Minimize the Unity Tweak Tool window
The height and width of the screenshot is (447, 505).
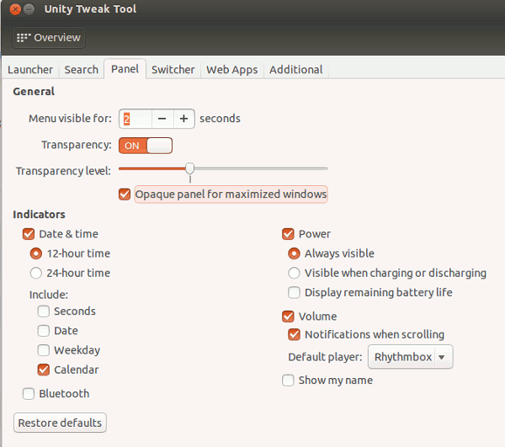29,9
